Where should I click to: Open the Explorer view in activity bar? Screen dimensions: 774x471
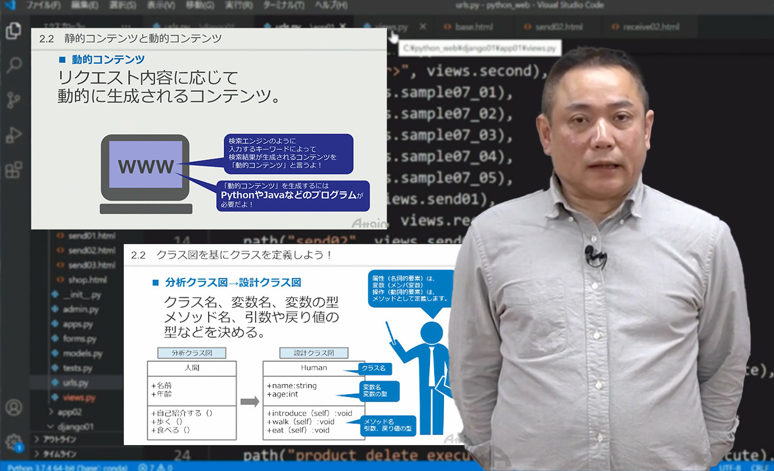point(13,31)
